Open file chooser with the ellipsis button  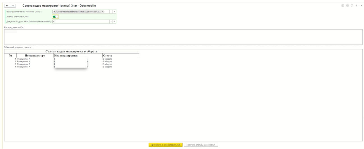click(x=111, y=11)
